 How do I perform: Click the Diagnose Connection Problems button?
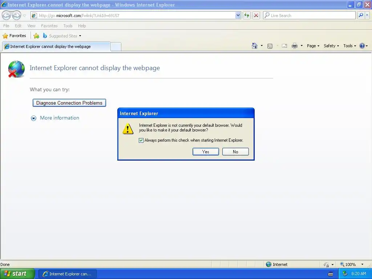69,103
